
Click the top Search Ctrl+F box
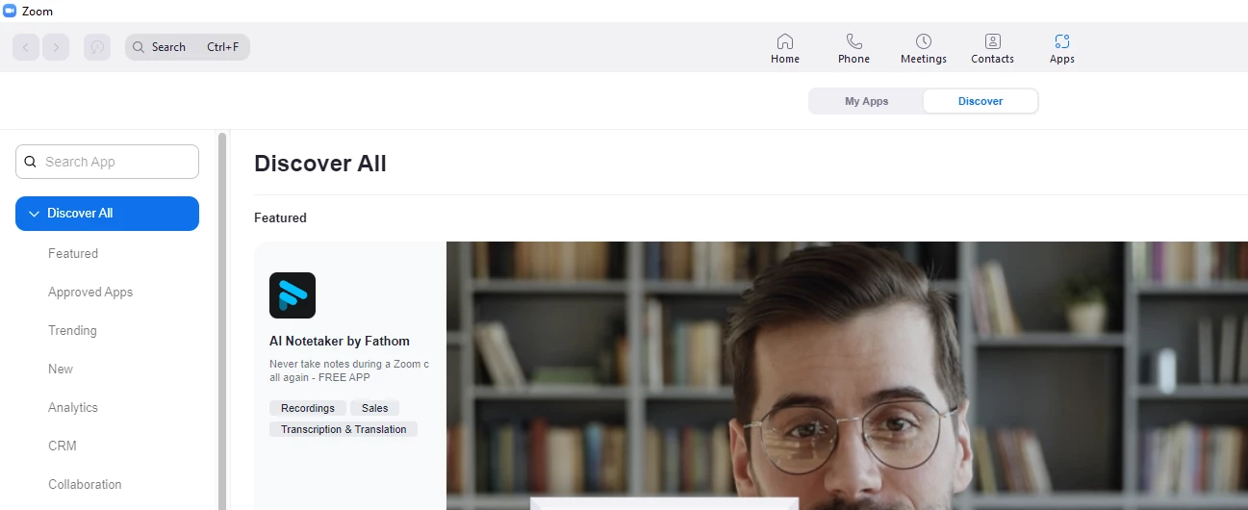(188, 47)
